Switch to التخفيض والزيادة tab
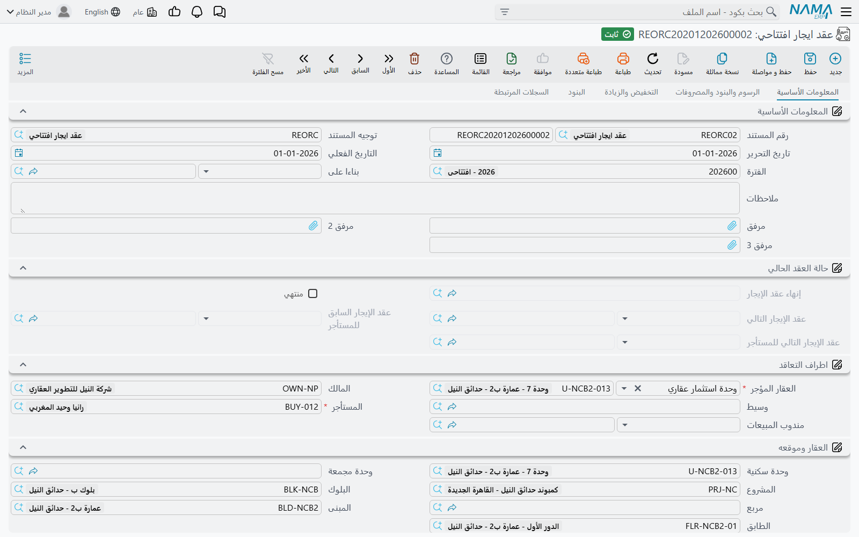Screen dimensions: 859x537 tap(631, 92)
